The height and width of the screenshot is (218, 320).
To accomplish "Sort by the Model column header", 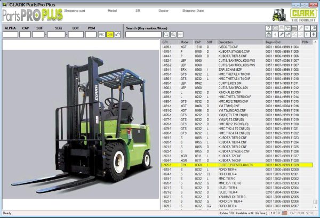I will tap(186, 42).
